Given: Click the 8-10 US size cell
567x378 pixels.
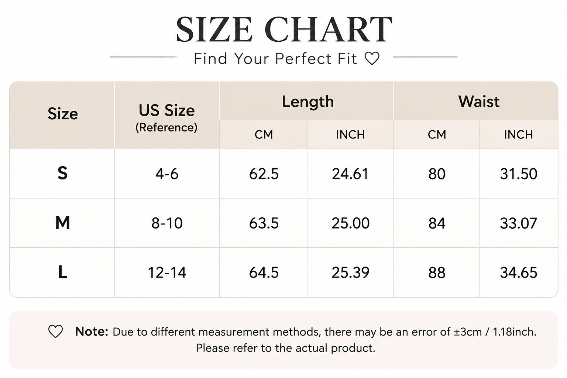Looking at the screenshot, I should (167, 223).
